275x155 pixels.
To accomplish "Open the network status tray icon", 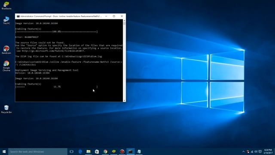I will pos(252,152).
